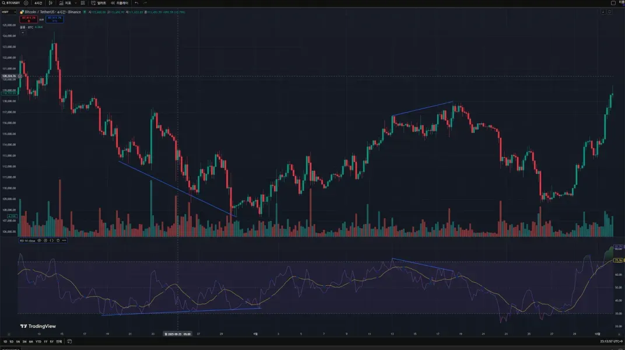The width and height of the screenshot is (625, 350).
Task: Click the 125,000.00 price axis label
Action: click(9, 25)
